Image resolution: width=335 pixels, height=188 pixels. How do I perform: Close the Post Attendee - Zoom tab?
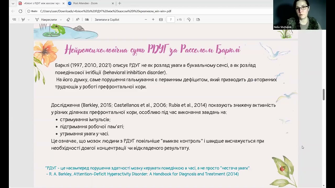click(113, 3)
